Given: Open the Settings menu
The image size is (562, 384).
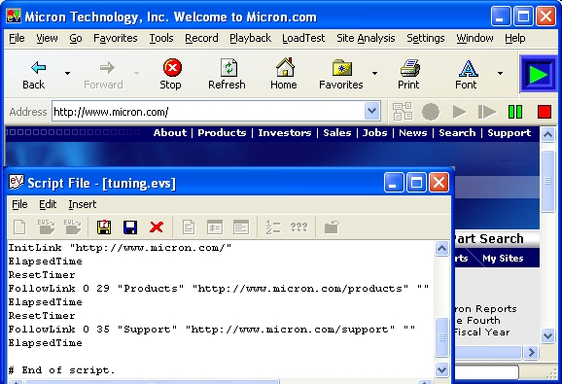Looking at the screenshot, I should [426, 38].
